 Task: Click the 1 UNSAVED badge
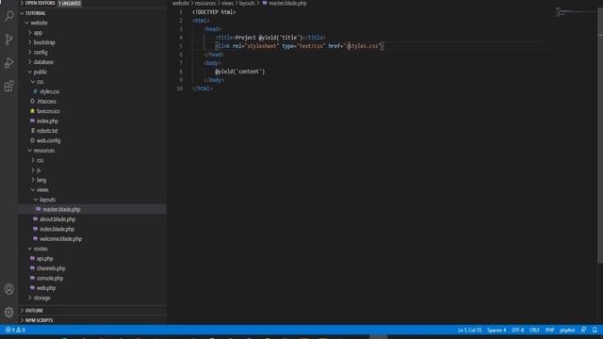(70, 3)
